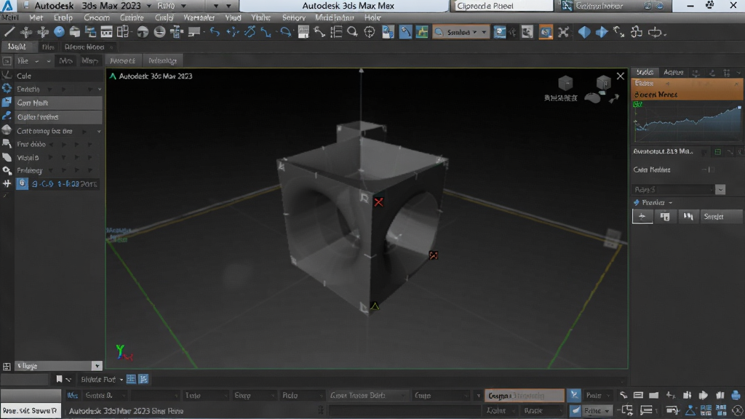The image size is (745, 419).
Task: Select the pencil line tool in the toolbar
Action: coord(9,32)
